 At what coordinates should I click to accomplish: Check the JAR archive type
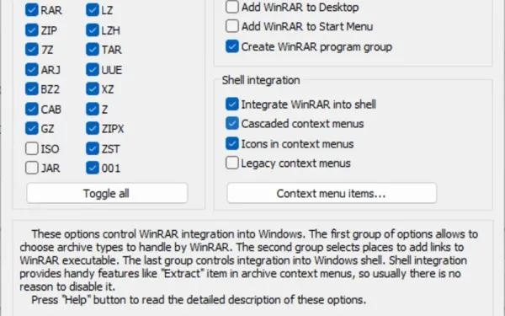pyautogui.click(x=32, y=168)
